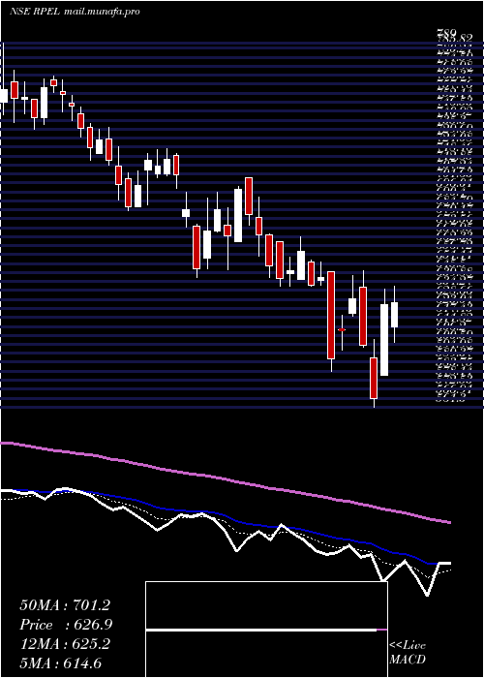Click the pink 50MA trend line
This screenshot has height=678, width=484.
225,478
